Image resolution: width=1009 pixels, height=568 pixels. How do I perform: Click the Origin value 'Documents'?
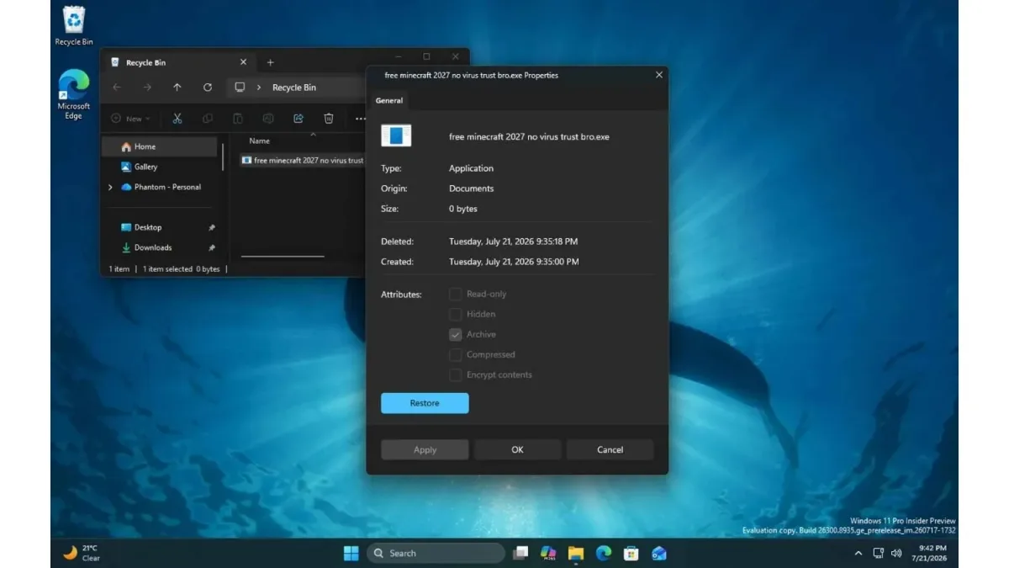[471, 188]
